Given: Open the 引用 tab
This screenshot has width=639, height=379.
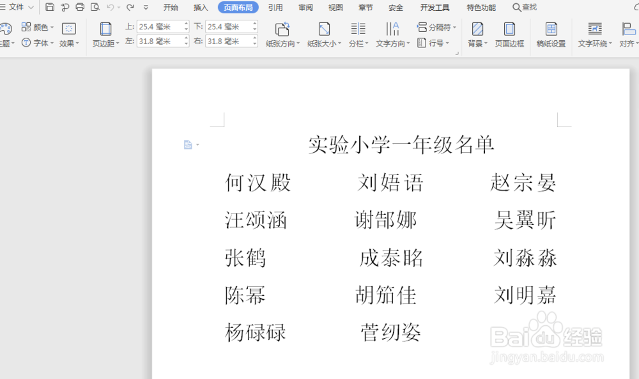Looking at the screenshot, I should coord(275,7).
